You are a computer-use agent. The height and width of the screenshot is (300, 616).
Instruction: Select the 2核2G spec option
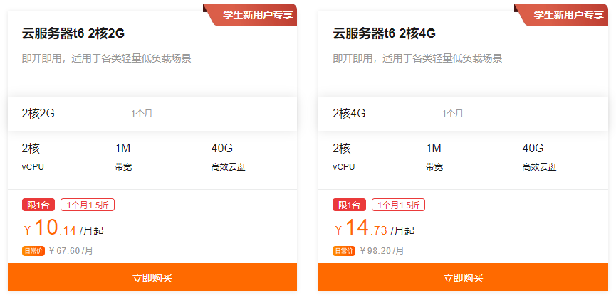38,113
